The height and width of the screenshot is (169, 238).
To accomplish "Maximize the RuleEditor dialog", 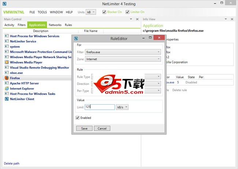I will click(x=150, y=37).
